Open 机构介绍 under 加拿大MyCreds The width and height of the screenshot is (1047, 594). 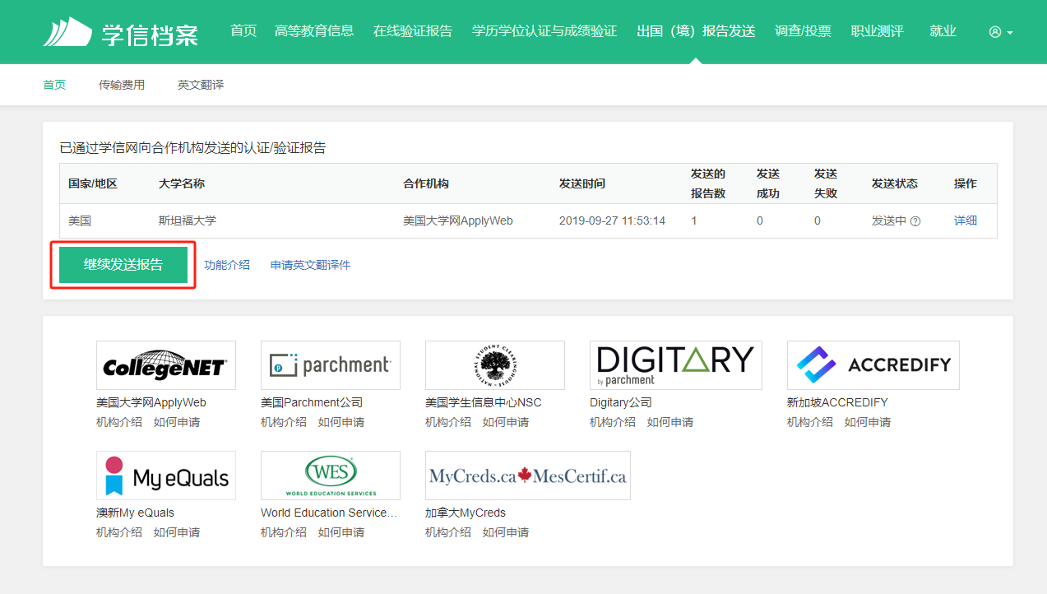pyautogui.click(x=448, y=532)
